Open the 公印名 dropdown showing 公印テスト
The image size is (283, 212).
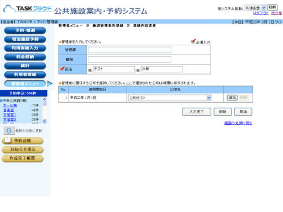click(170, 98)
